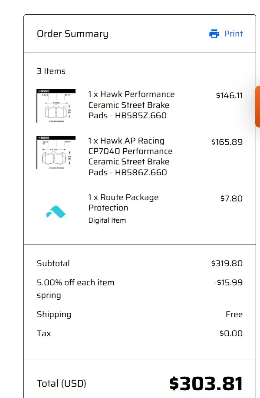Click the Route Package Protection item title

(123, 202)
